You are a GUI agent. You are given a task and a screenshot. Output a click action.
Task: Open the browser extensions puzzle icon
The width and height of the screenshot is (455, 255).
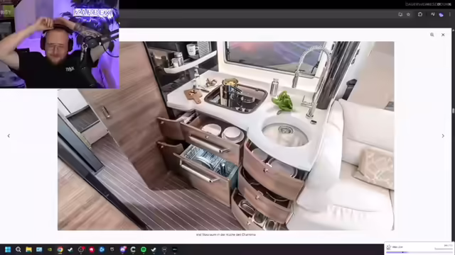(x=420, y=14)
